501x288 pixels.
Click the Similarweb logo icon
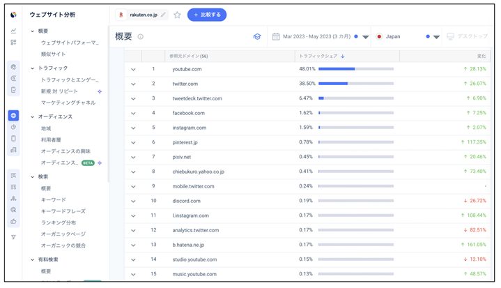[13, 15]
